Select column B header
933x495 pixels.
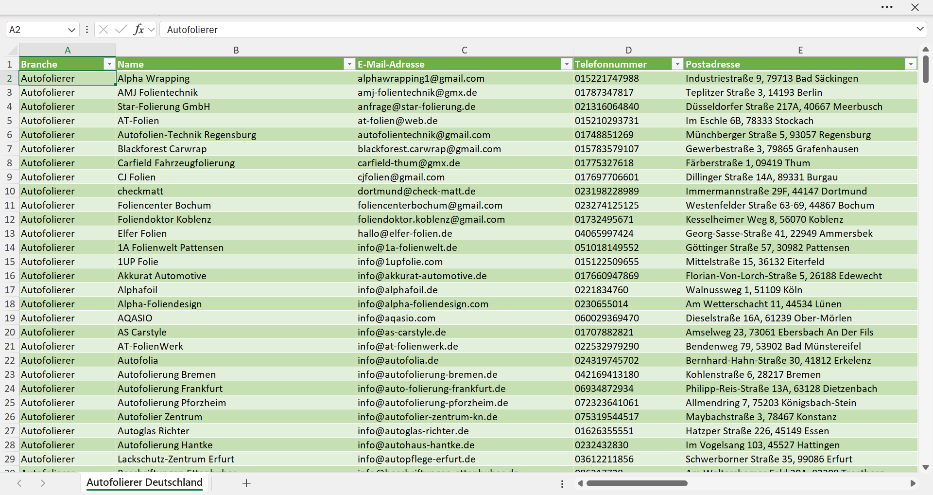236,50
